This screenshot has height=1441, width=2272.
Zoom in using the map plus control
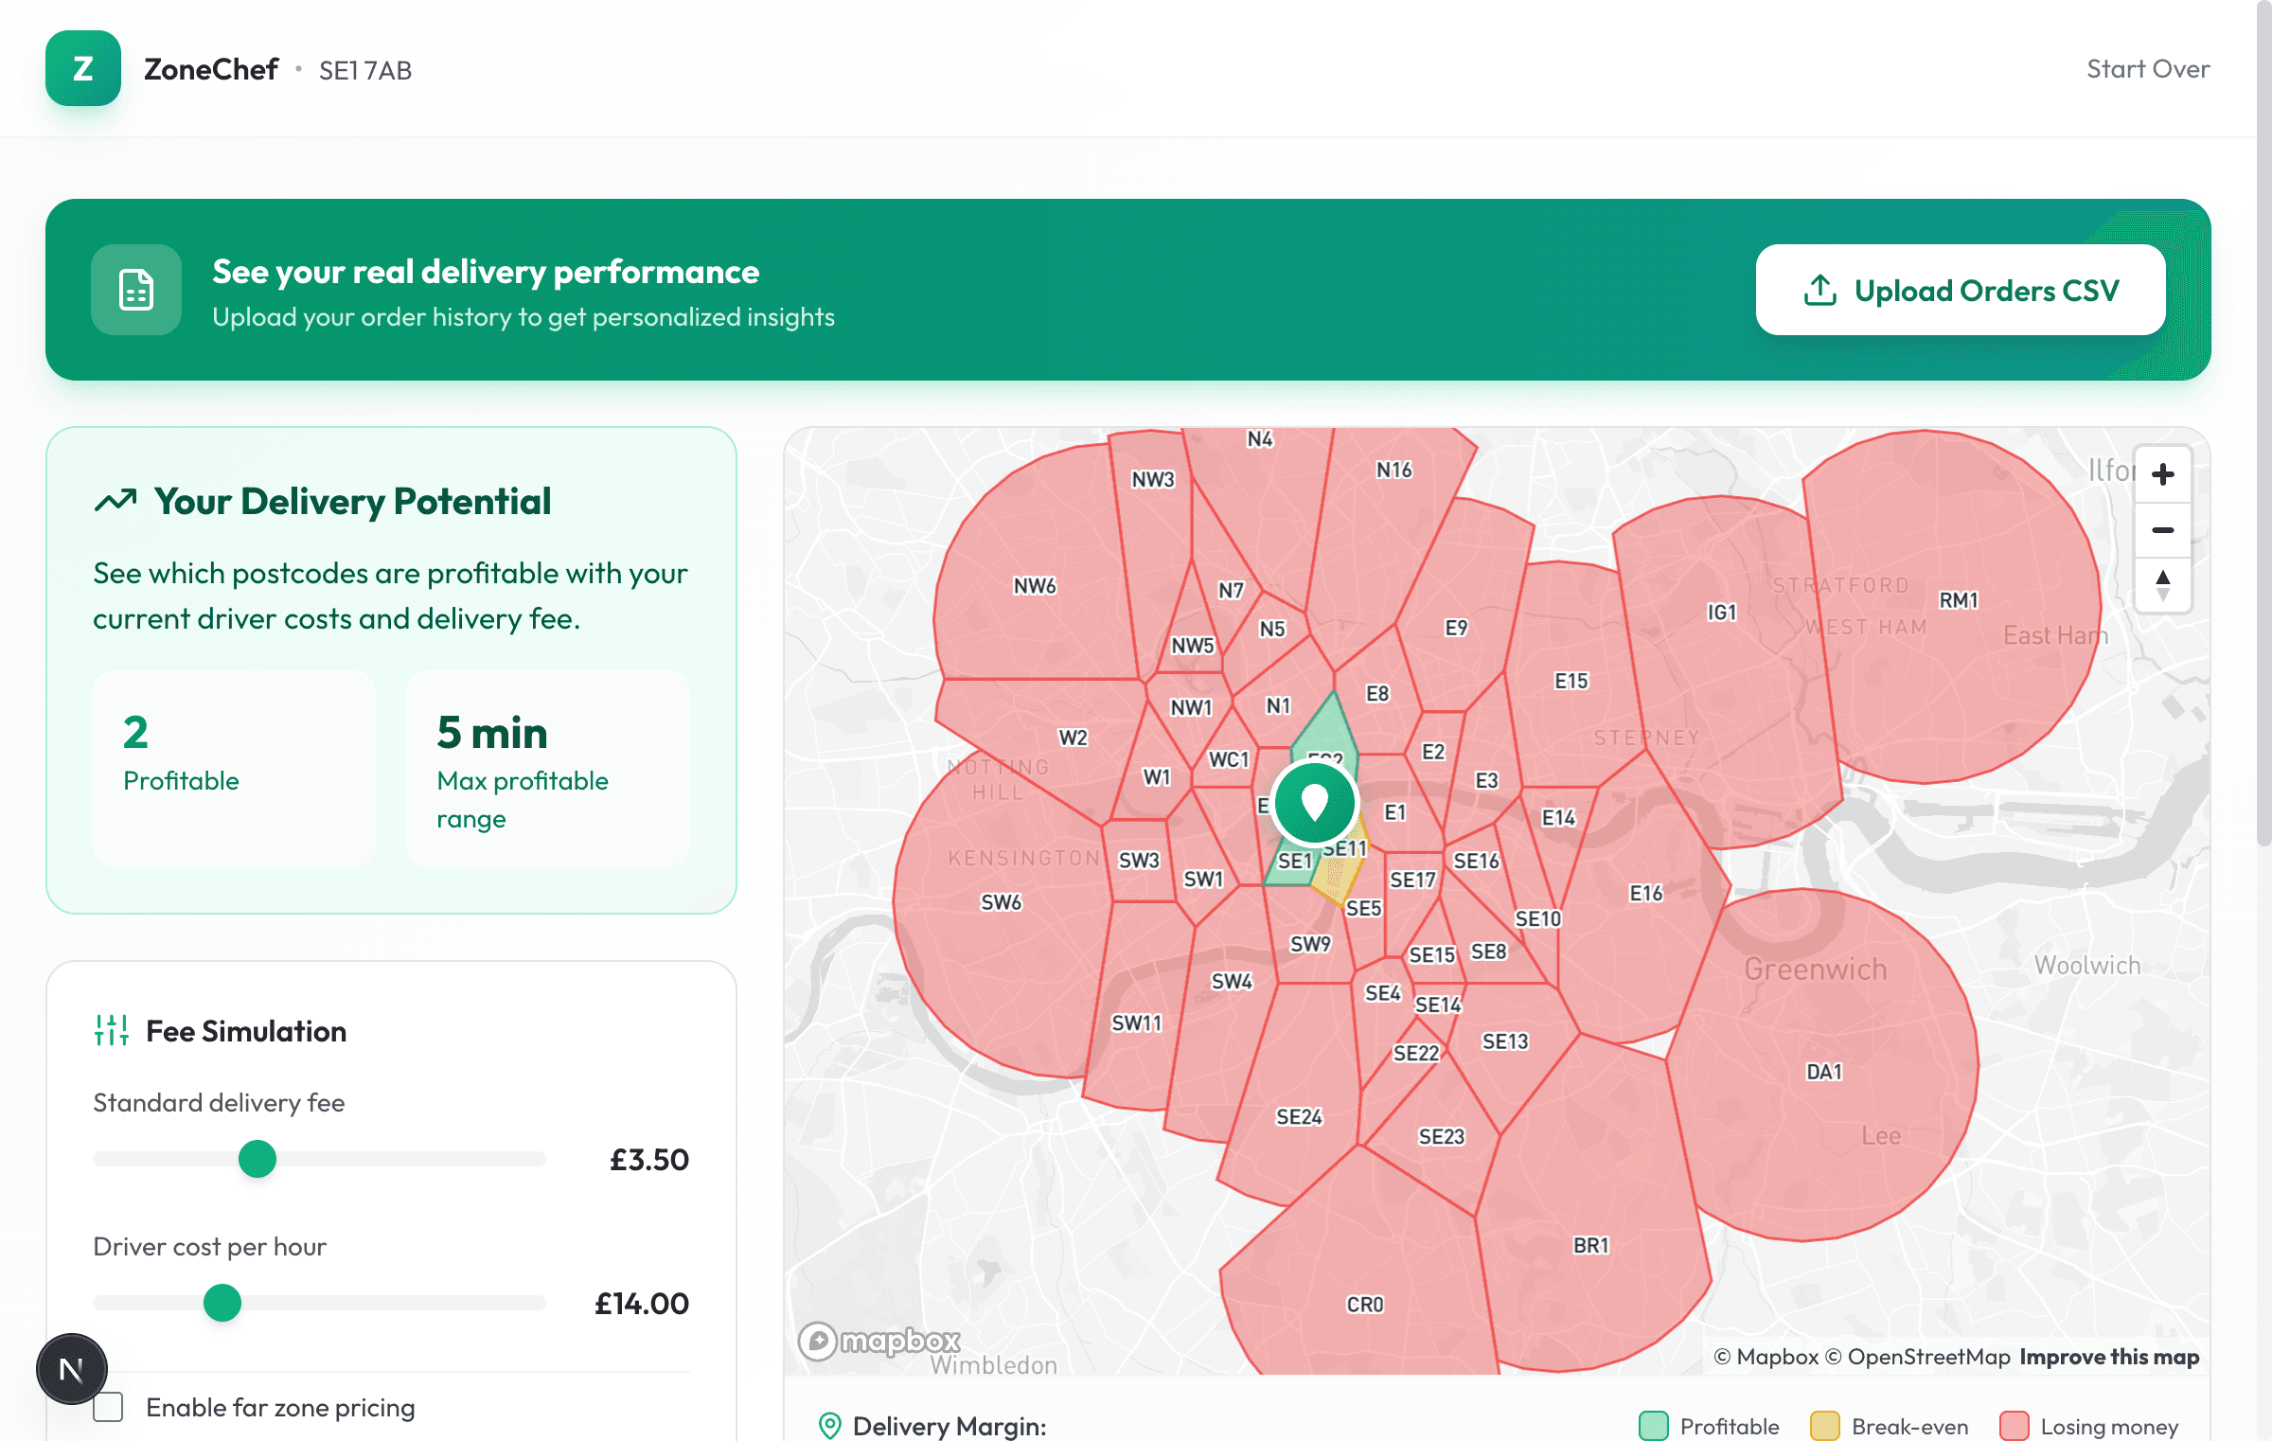coord(2162,473)
